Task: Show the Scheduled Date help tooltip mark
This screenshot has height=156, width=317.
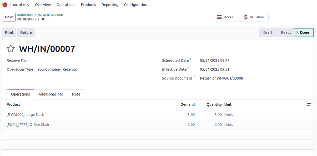Action: pyautogui.click(x=190, y=60)
